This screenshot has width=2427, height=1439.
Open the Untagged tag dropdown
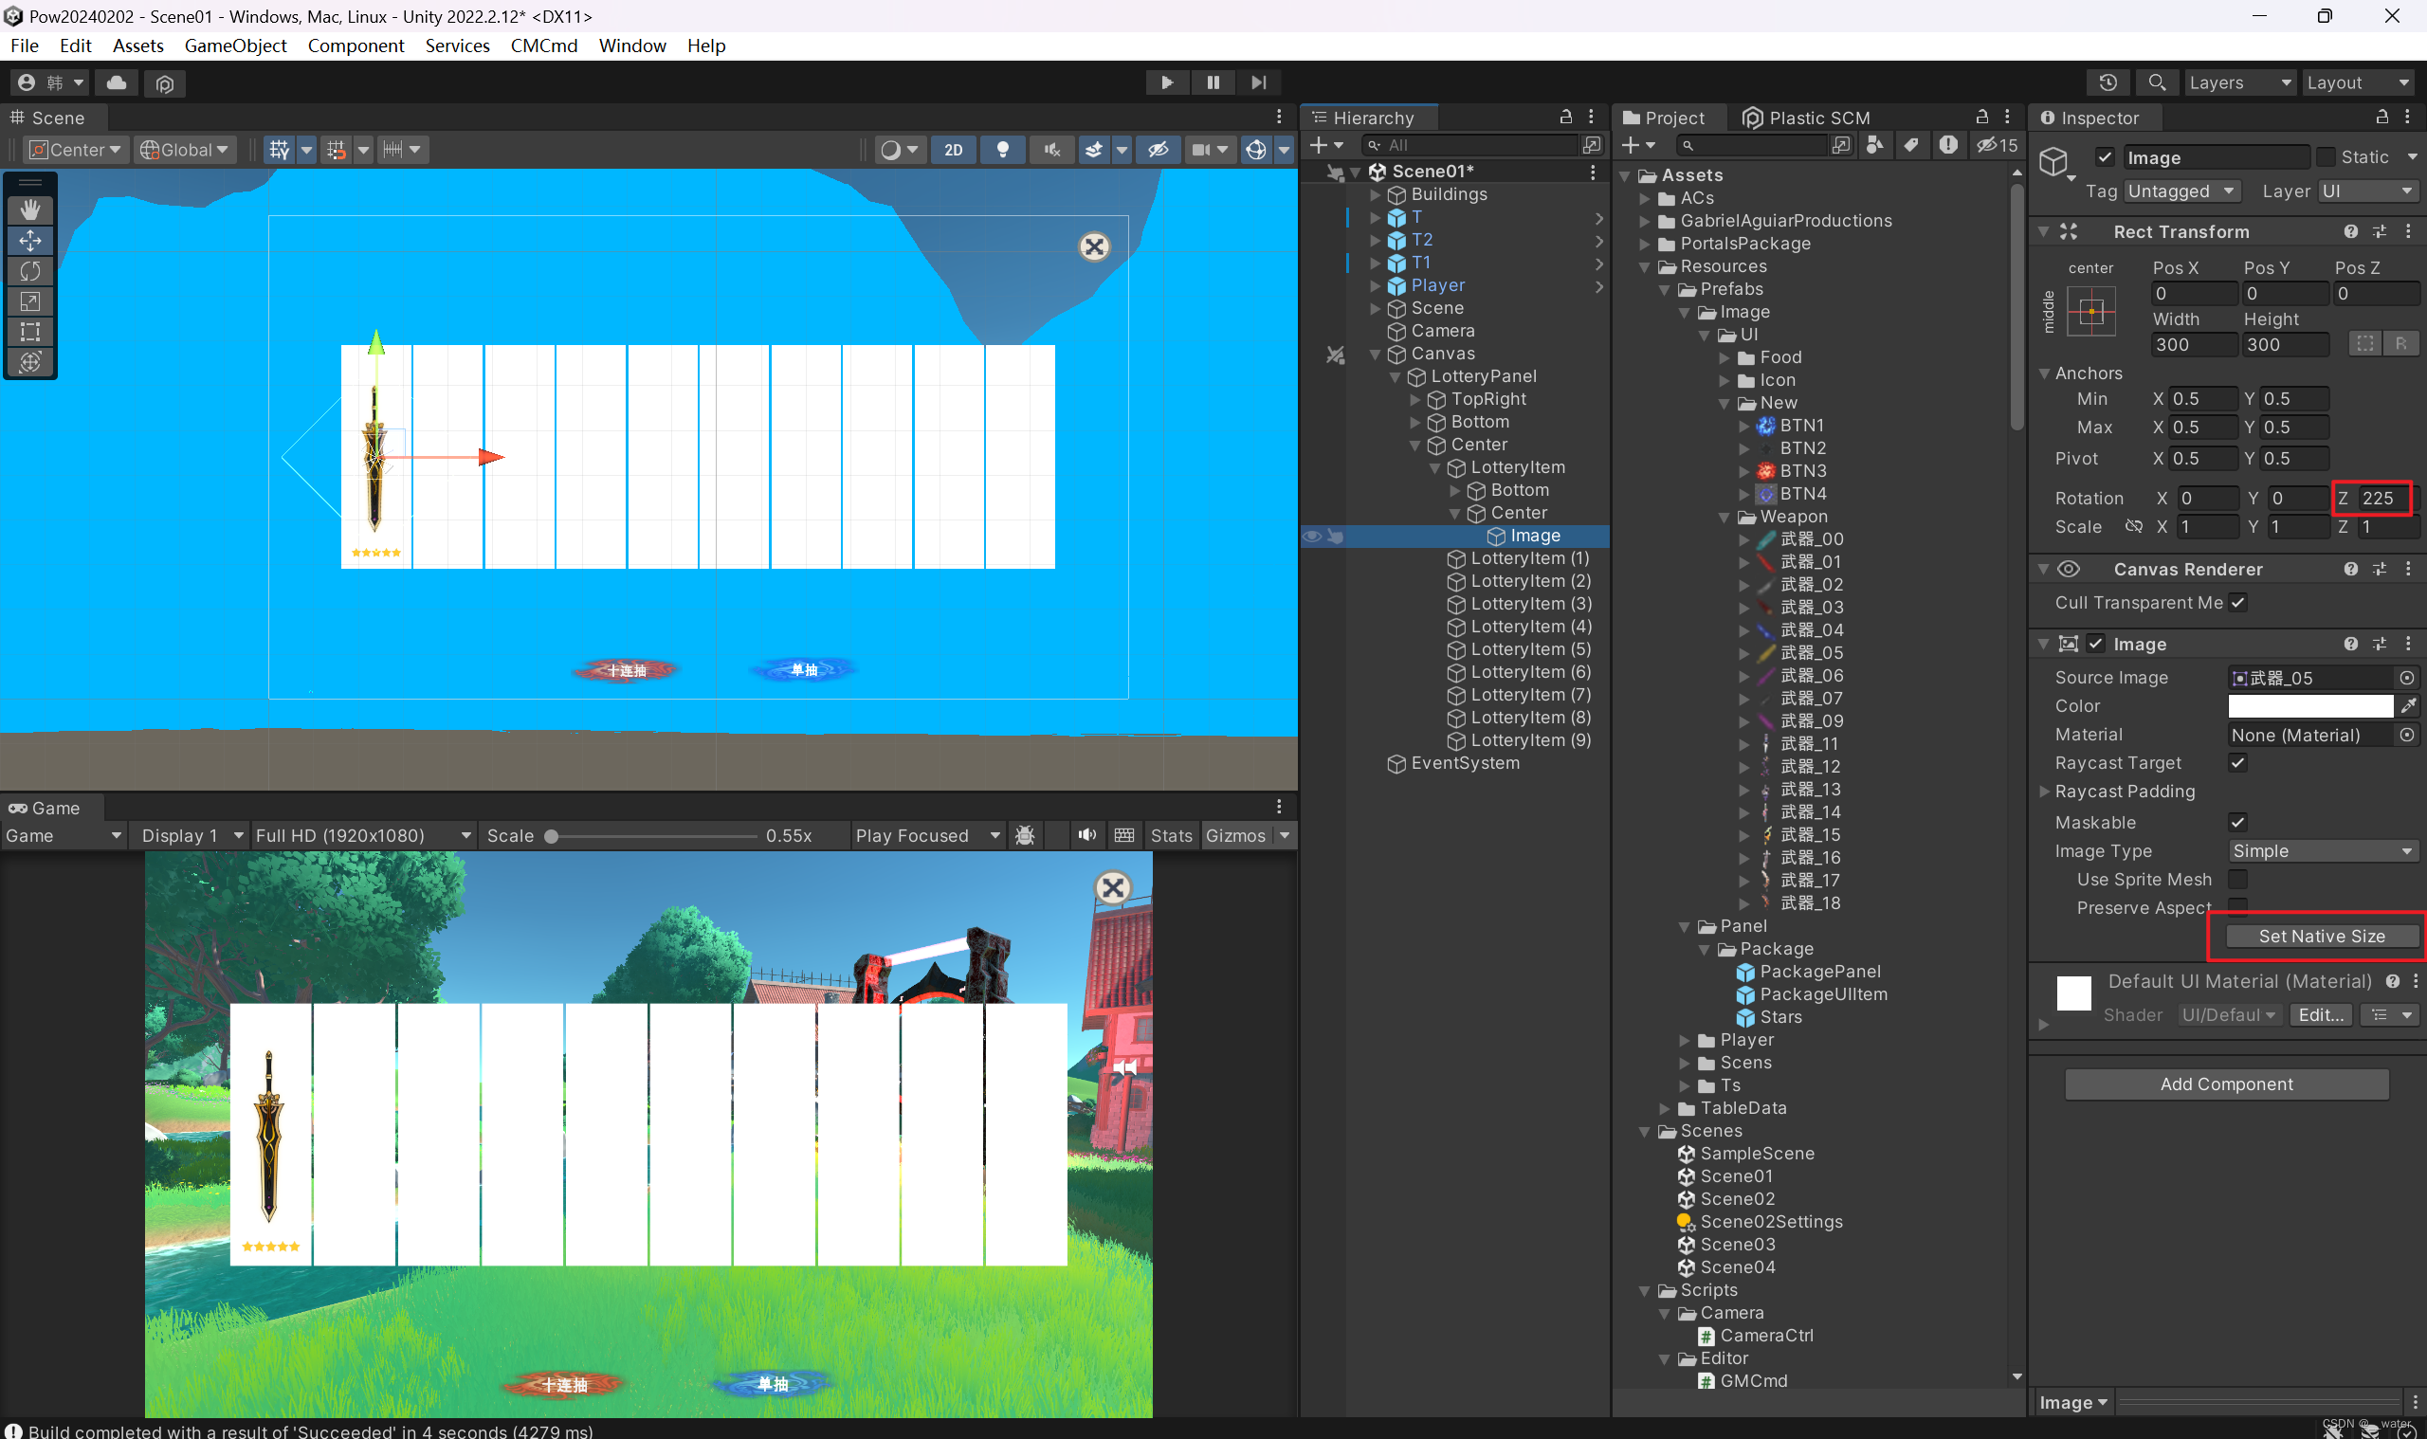tap(2181, 191)
